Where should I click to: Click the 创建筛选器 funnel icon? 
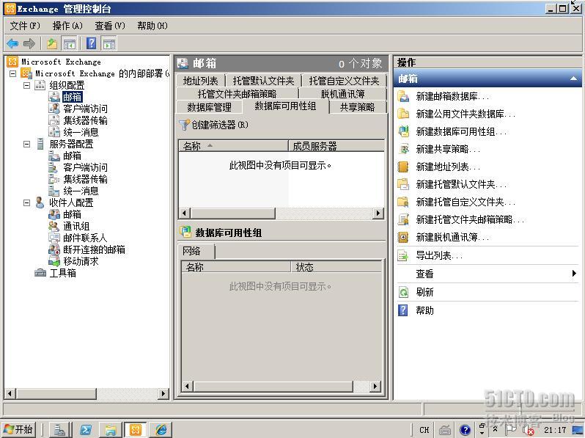184,125
